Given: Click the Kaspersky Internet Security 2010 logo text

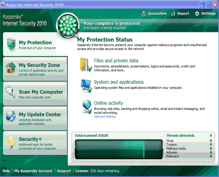Looking at the screenshot, I should pos(25,20).
